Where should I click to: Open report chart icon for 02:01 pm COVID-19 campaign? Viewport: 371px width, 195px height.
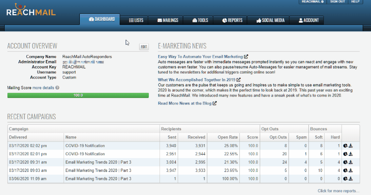tap(345, 154)
